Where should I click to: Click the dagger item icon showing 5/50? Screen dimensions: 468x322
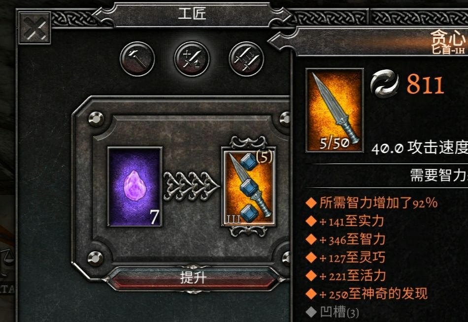(334, 110)
